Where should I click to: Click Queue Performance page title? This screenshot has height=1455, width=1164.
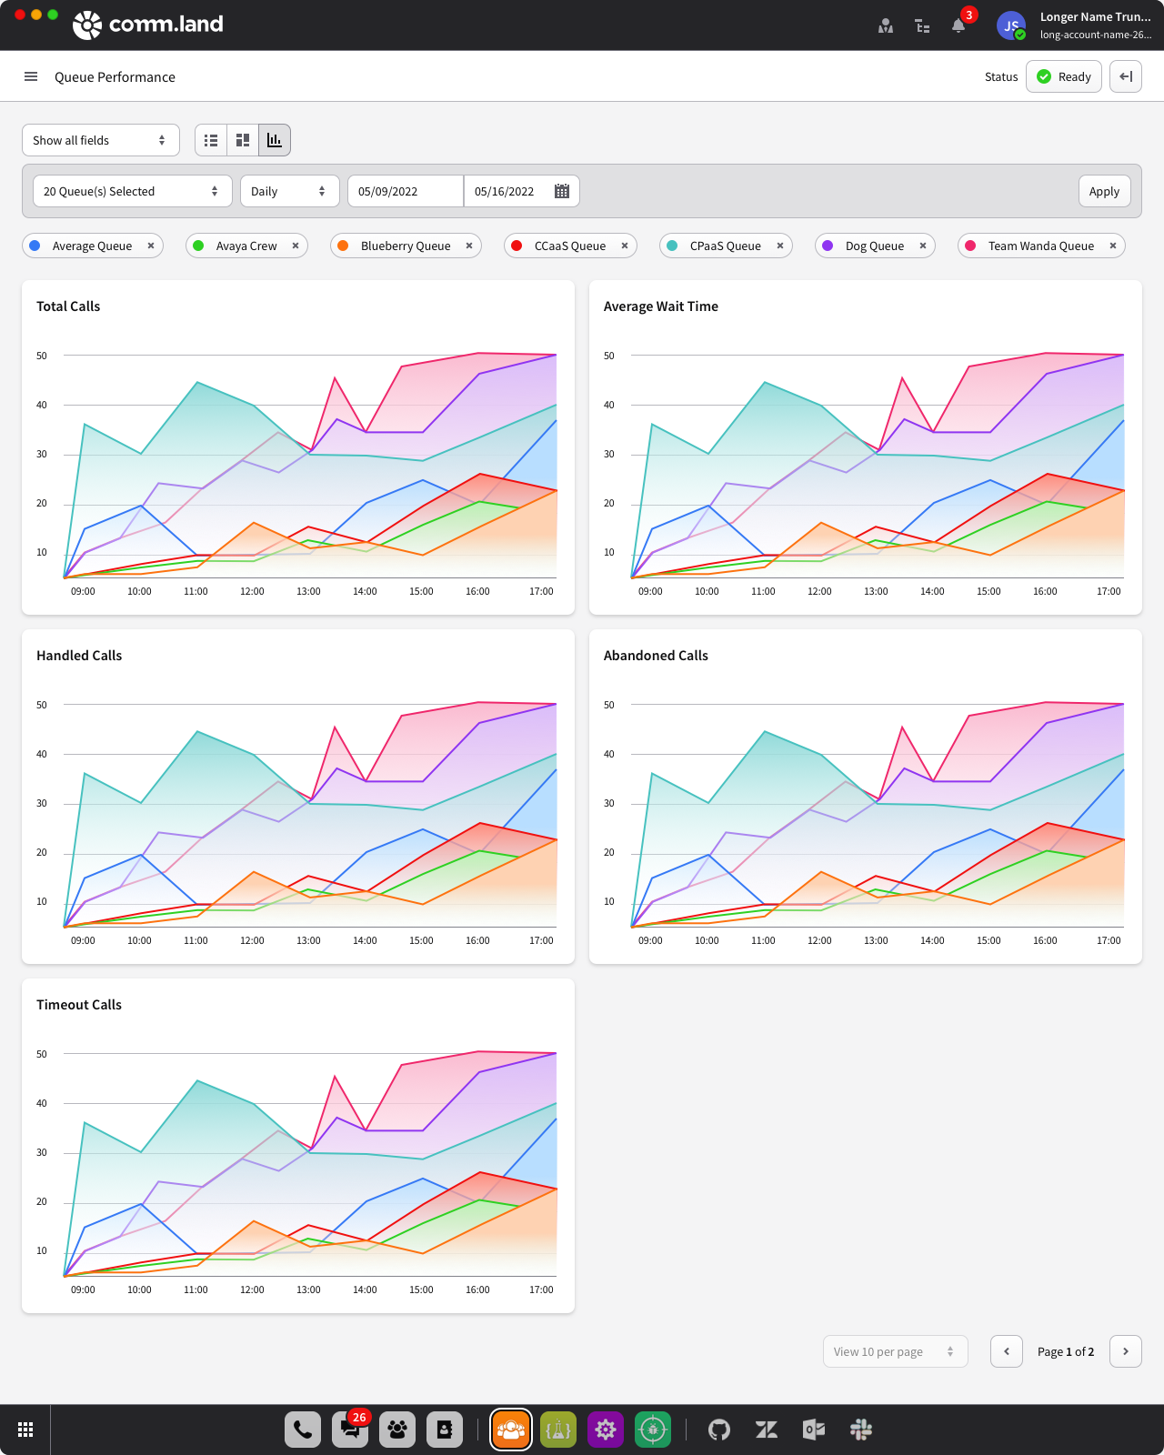click(115, 77)
